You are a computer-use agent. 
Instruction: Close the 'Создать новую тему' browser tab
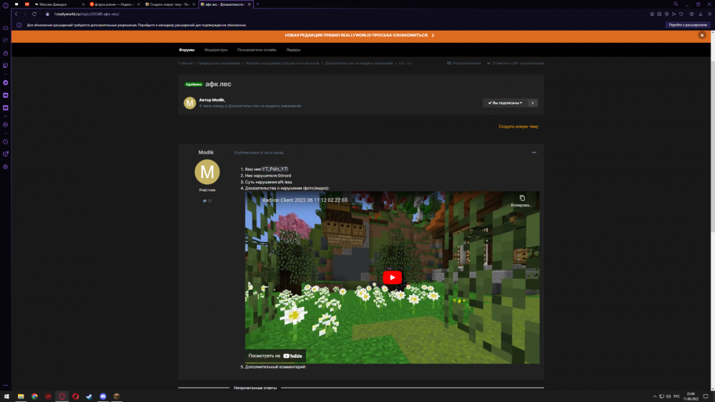point(194,4)
